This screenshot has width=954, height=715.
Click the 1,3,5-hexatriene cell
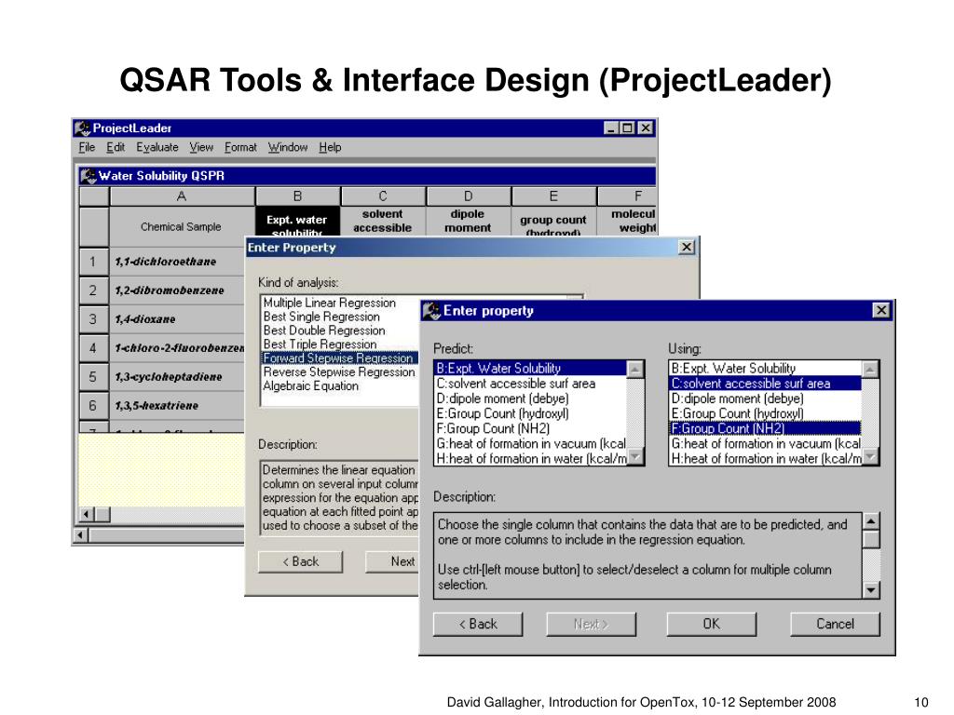[x=177, y=406]
